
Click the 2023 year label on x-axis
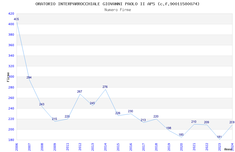click(x=220, y=147)
